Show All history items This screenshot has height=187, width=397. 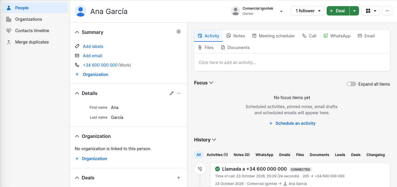pyautogui.click(x=199, y=155)
